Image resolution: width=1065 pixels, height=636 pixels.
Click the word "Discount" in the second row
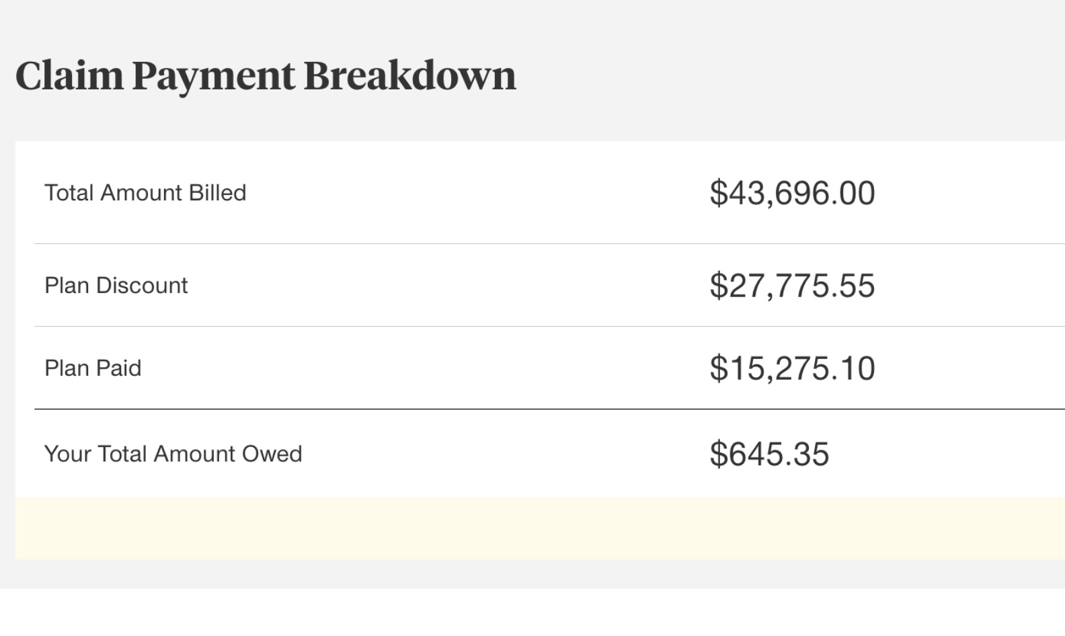pos(142,286)
